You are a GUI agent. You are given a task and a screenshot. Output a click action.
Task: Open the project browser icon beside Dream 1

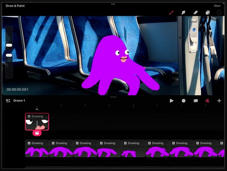point(8,101)
